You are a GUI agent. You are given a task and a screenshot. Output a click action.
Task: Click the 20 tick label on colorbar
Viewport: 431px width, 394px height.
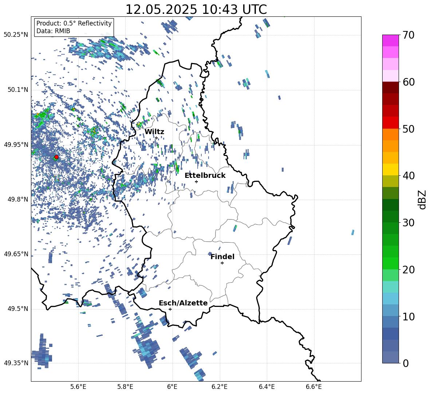pos(408,269)
